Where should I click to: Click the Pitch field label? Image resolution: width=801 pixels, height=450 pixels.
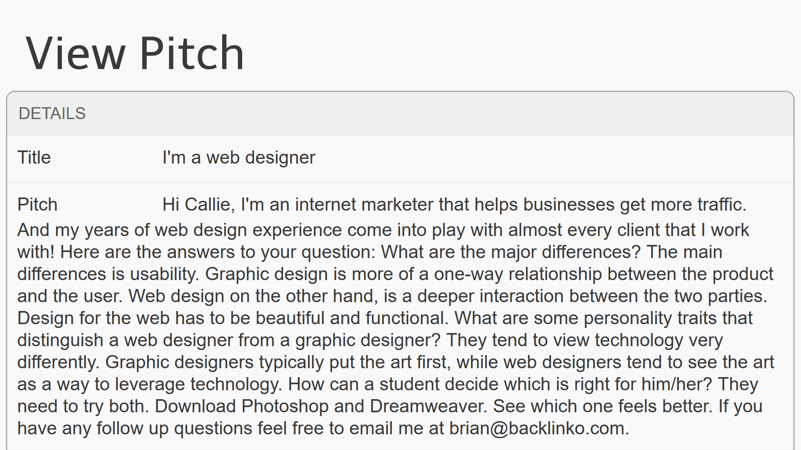[37, 204]
